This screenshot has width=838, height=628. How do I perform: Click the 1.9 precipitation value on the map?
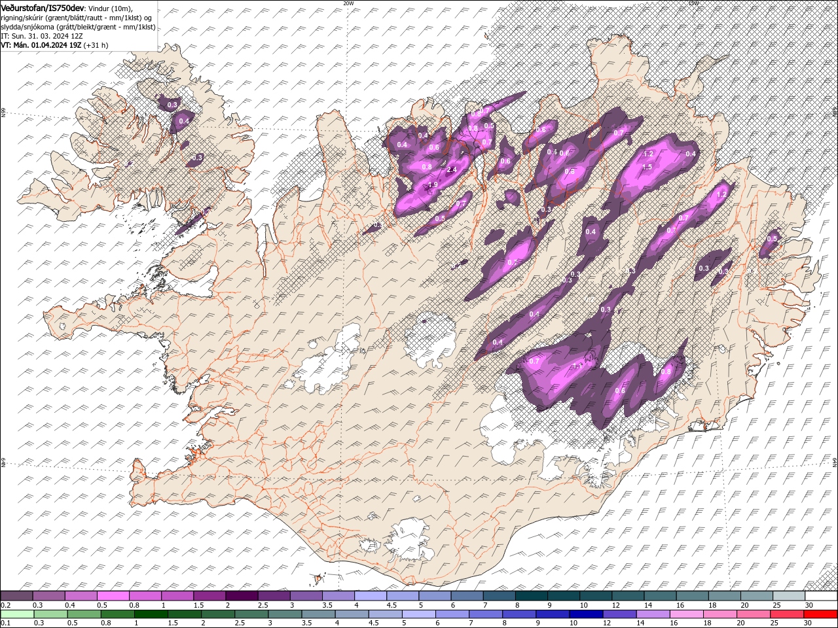(x=432, y=185)
